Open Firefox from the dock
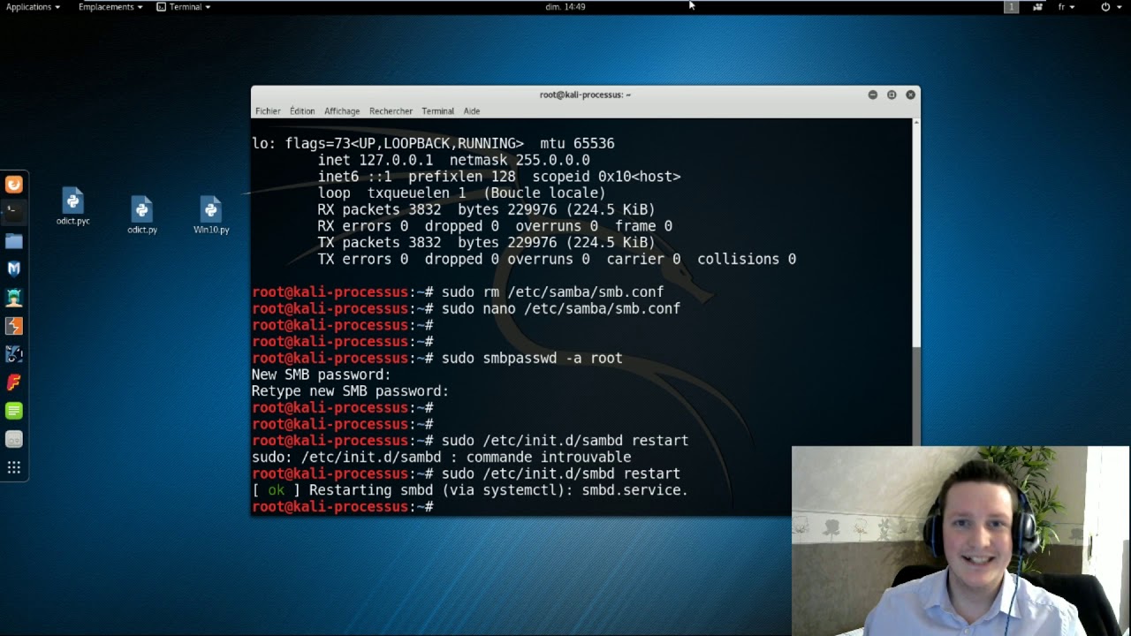 coord(14,185)
